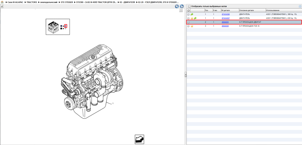
Task: Click callout number 2 beside the KIT box
Action: [66, 26]
